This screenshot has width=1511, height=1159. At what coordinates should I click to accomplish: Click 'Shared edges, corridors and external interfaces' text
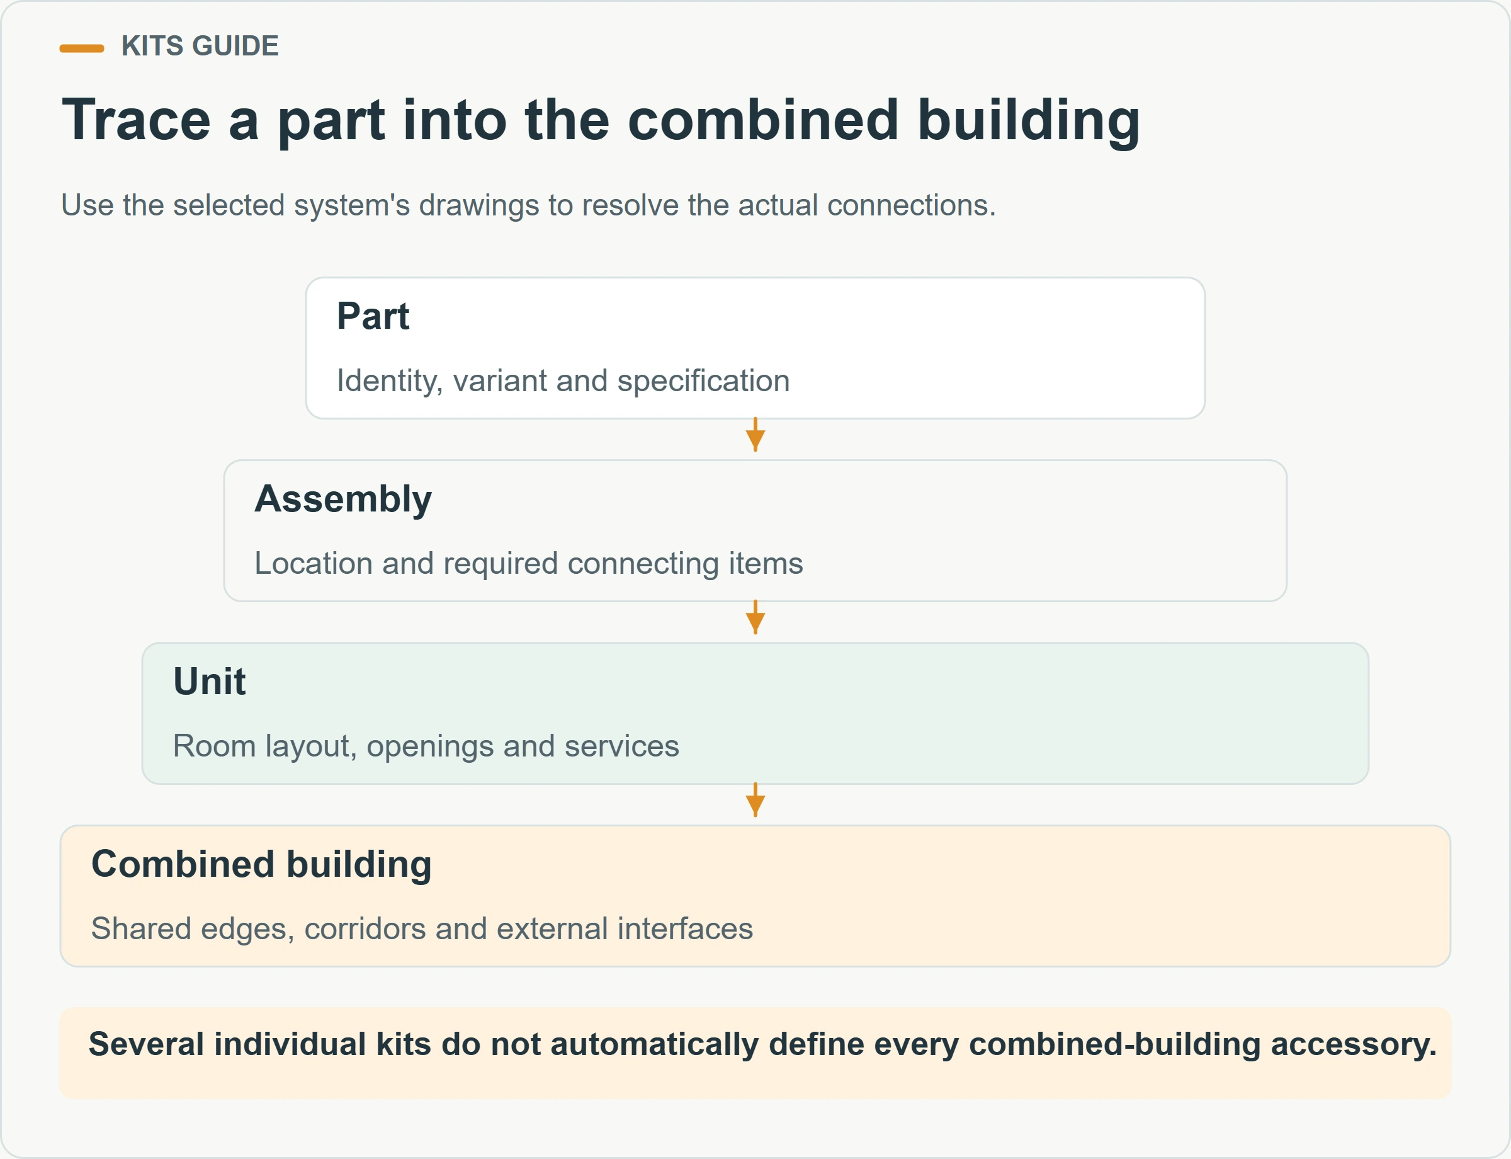point(422,928)
